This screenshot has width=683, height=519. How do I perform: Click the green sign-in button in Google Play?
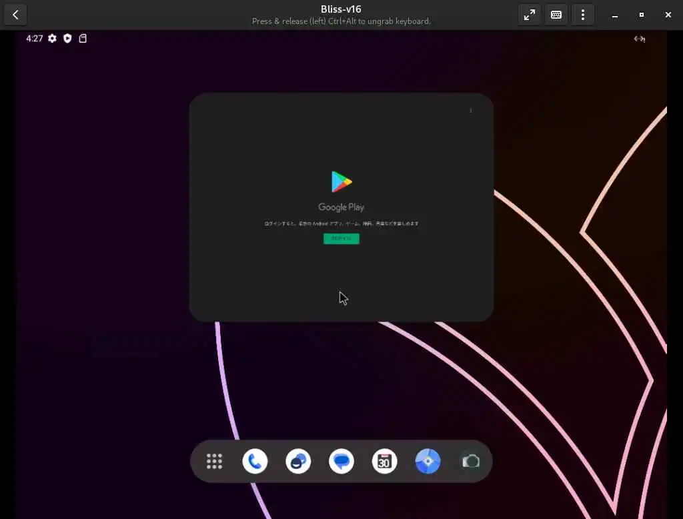click(341, 238)
